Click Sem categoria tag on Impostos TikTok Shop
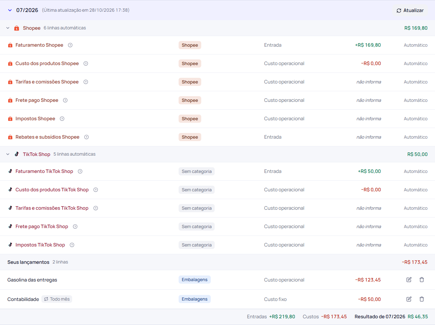 [x=197, y=245]
